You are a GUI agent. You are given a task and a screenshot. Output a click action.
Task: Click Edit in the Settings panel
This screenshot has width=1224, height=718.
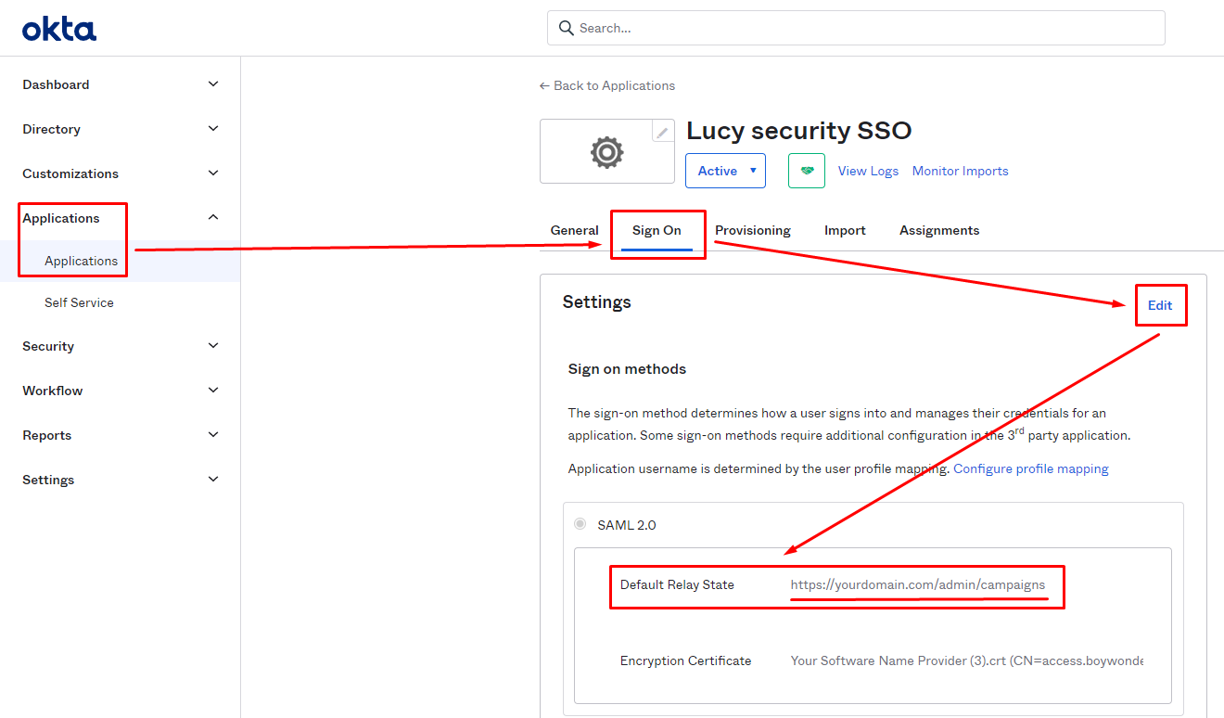click(x=1160, y=305)
